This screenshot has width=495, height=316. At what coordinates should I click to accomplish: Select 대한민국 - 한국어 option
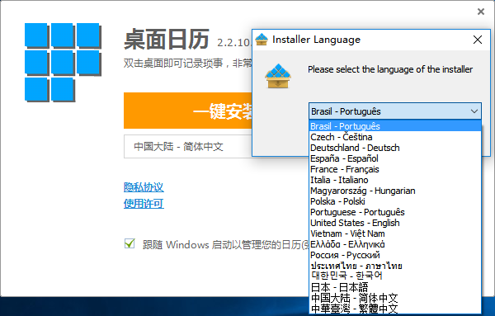(x=395, y=276)
